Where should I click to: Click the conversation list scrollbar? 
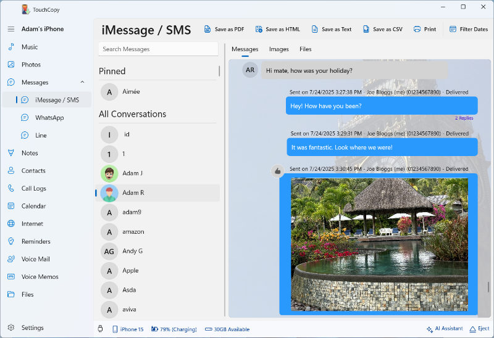(219, 71)
